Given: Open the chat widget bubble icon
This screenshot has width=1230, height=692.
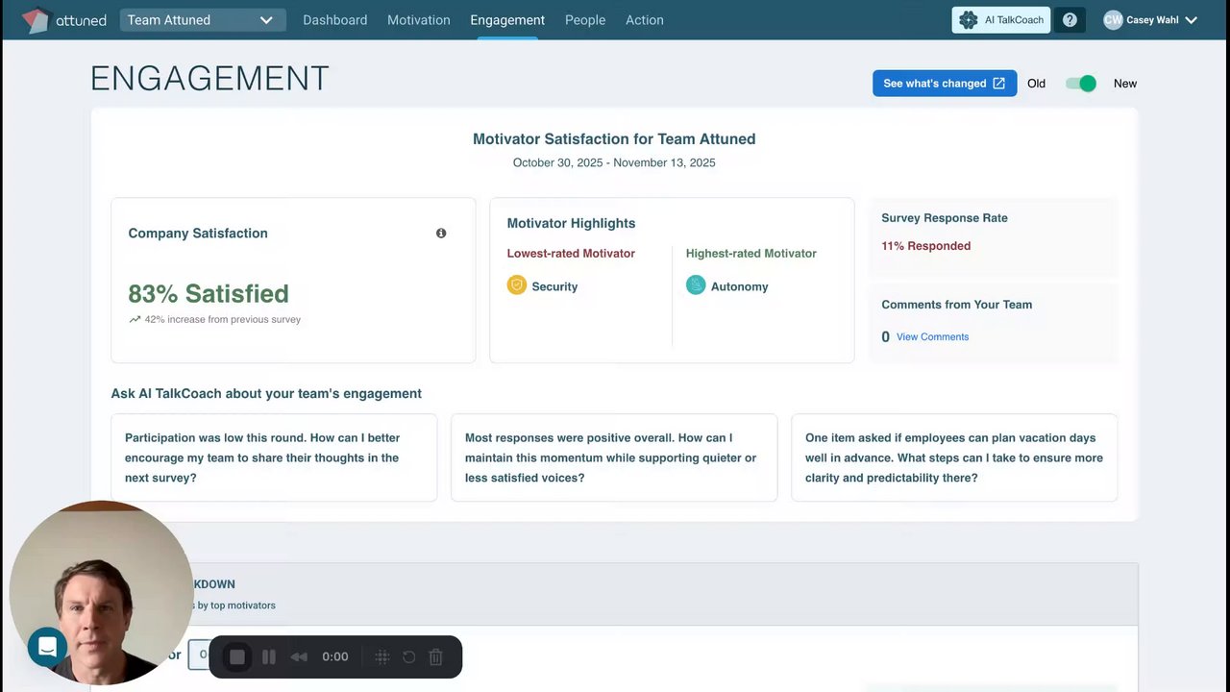Looking at the screenshot, I should coord(47,647).
